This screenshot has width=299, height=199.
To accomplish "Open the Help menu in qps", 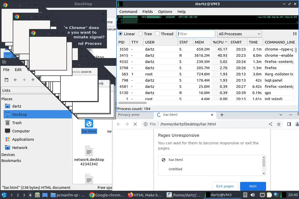I will click(181, 12).
